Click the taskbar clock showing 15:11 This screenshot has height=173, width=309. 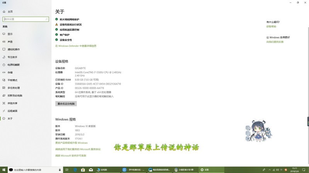(294, 170)
